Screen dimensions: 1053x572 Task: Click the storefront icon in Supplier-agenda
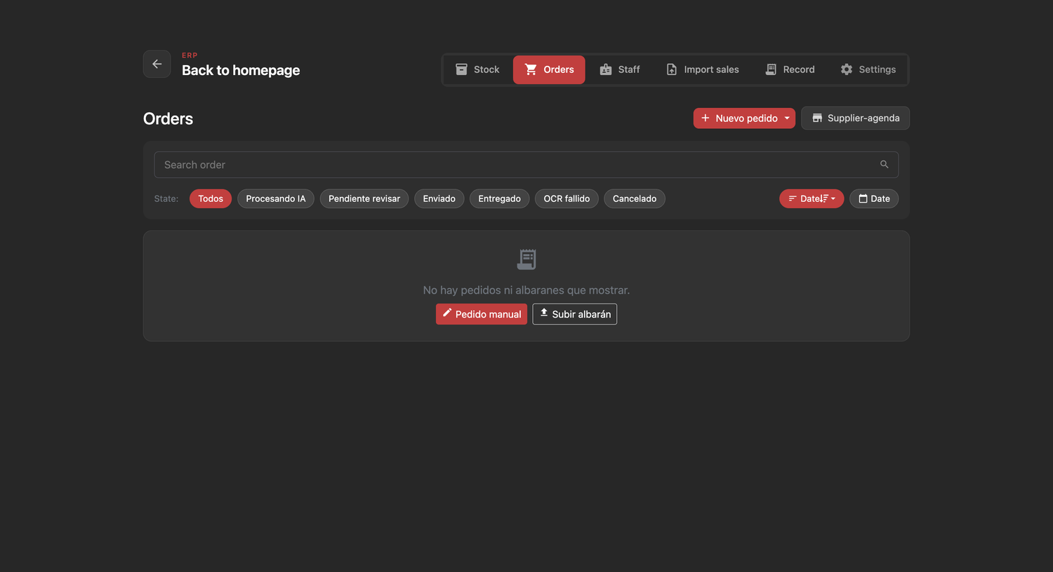point(817,118)
